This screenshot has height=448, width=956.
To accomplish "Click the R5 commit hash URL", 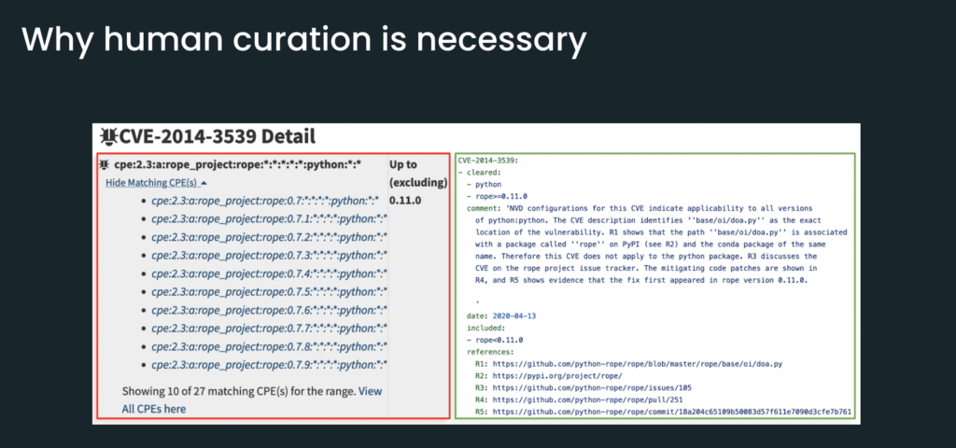I will tap(672, 412).
